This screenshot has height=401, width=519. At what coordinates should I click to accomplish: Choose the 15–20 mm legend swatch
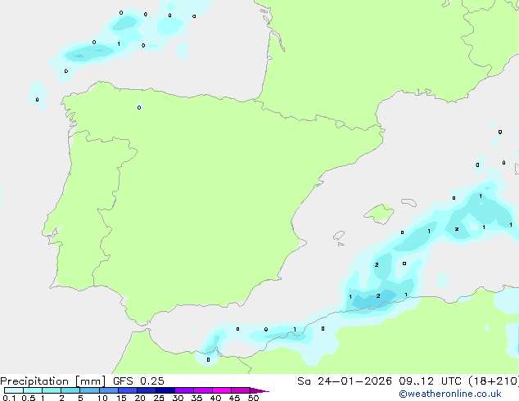pos(128,390)
